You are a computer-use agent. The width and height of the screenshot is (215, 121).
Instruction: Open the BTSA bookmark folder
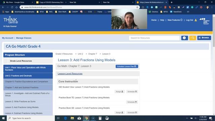40,12
